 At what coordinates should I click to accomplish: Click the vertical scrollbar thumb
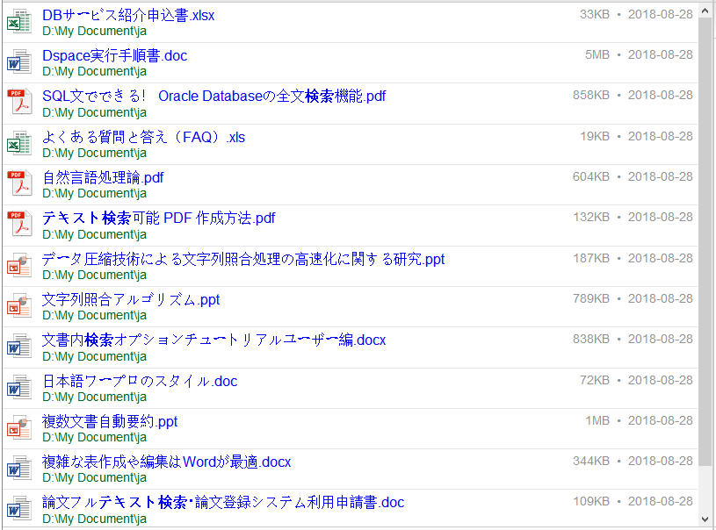[x=705, y=241]
